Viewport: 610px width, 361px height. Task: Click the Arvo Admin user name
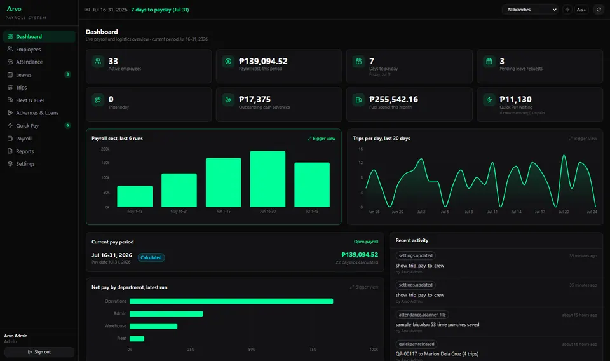16,336
